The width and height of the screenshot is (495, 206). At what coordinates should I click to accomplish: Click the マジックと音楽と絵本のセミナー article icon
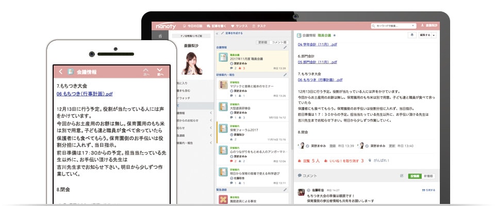point(223,85)
